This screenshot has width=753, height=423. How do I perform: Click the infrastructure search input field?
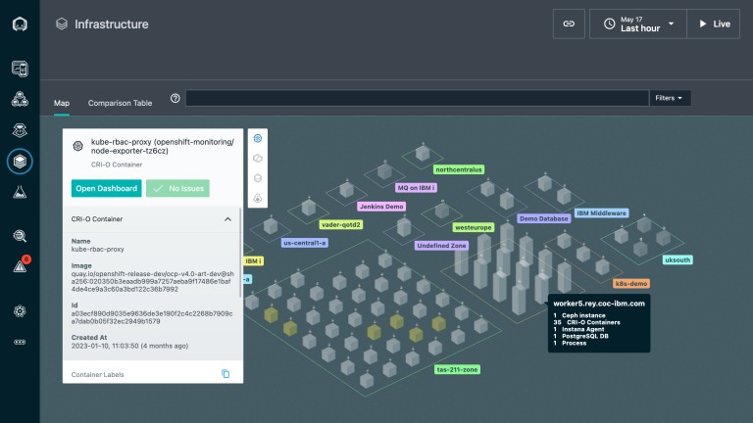[x=417, y=98]
